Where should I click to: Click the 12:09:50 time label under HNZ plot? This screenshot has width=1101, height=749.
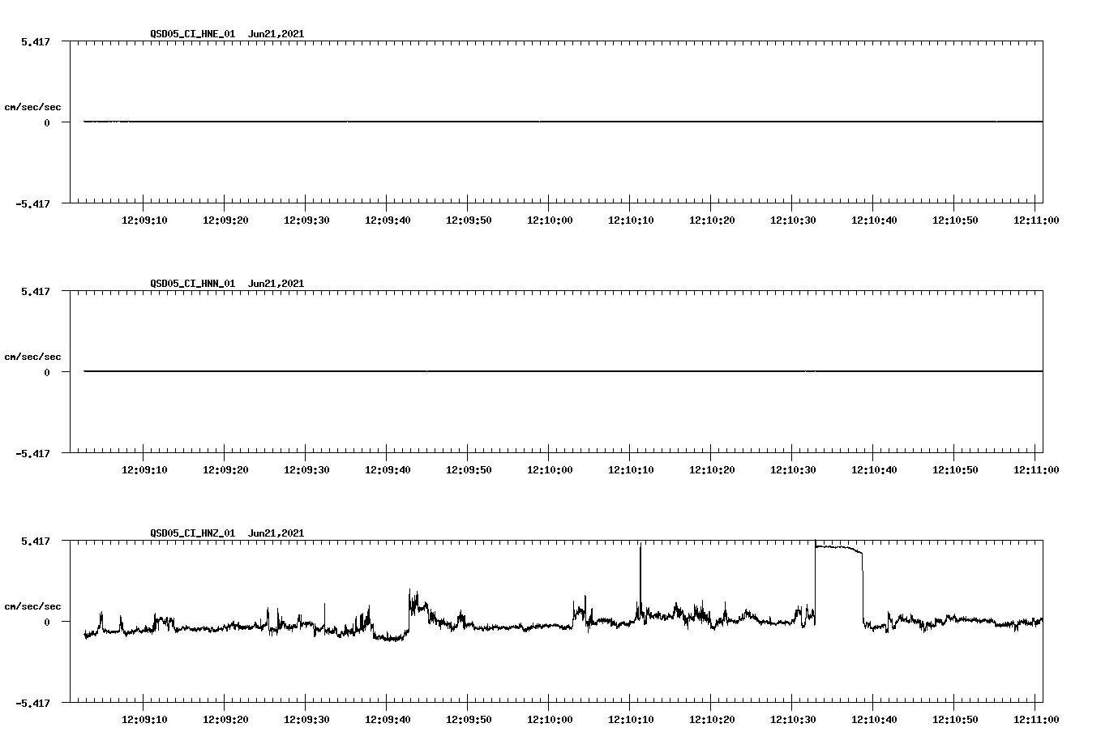point(469,719)
